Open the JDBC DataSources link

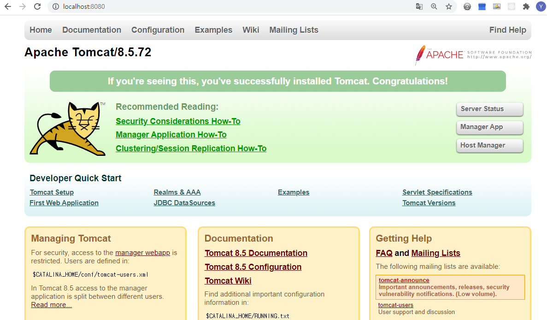point(184,203)
